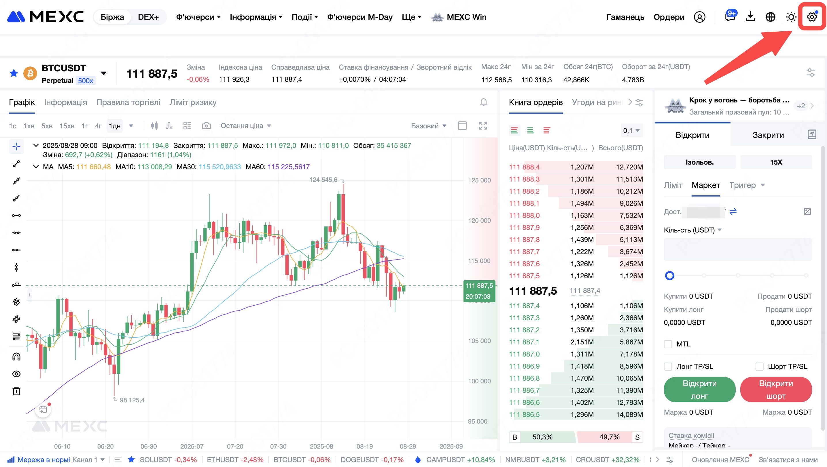Click the download app icon

click(x=750, y=17)
